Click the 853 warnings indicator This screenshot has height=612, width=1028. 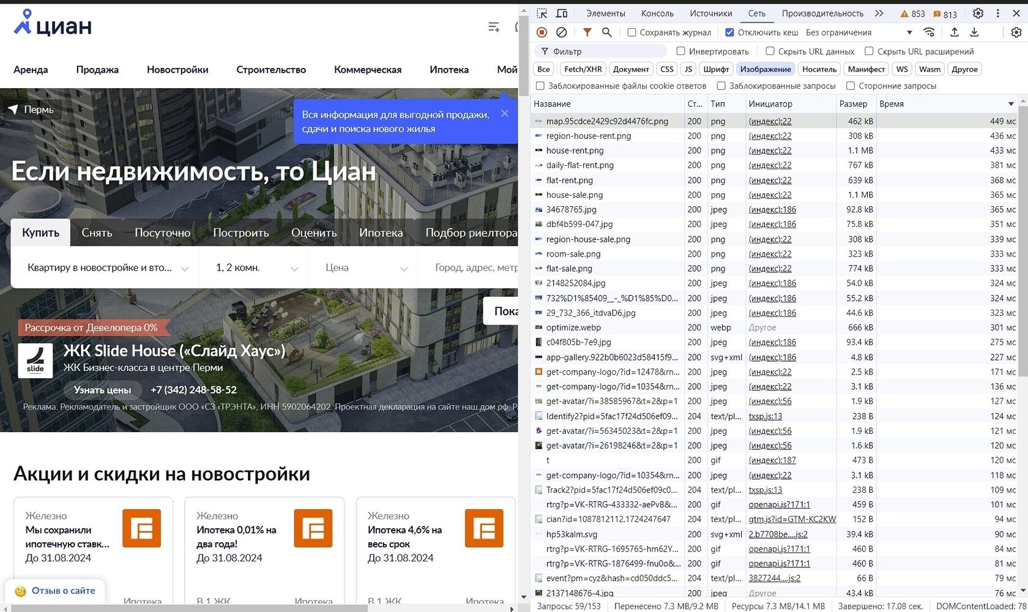[911, 13]
